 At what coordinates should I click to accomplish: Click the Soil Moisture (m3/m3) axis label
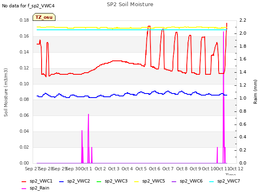tap(6, 92)
